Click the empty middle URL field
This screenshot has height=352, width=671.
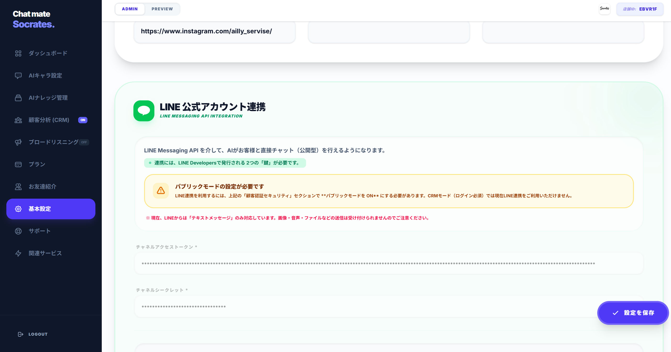click(x=389, y=31)
